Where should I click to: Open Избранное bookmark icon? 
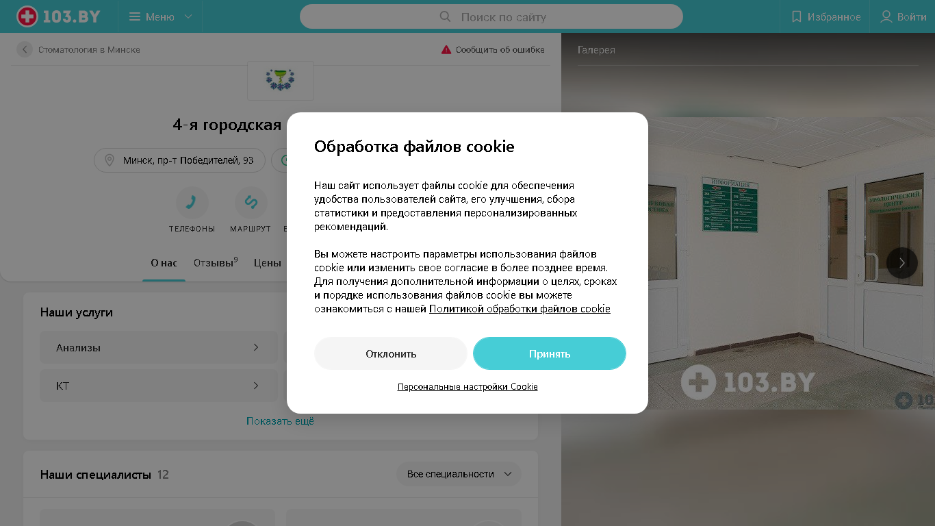pyautogui.click(x=796, y=16)
